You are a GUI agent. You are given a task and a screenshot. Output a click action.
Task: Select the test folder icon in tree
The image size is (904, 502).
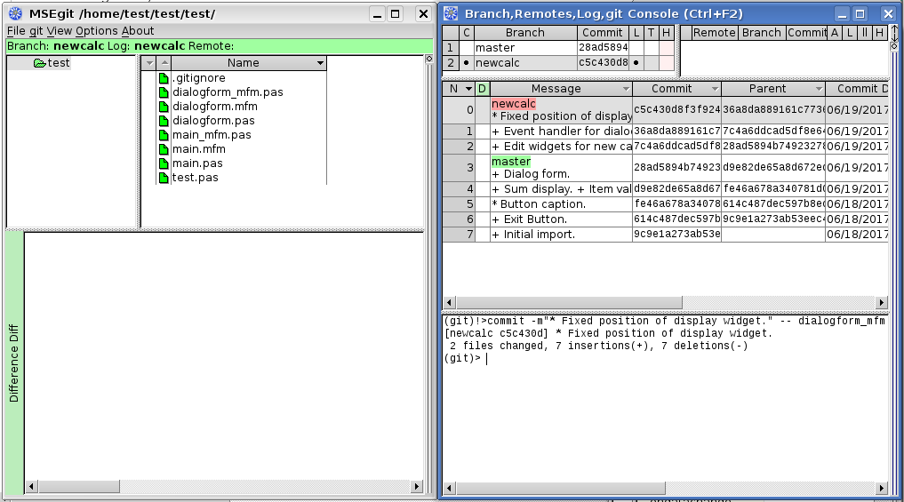click(39, 63)
